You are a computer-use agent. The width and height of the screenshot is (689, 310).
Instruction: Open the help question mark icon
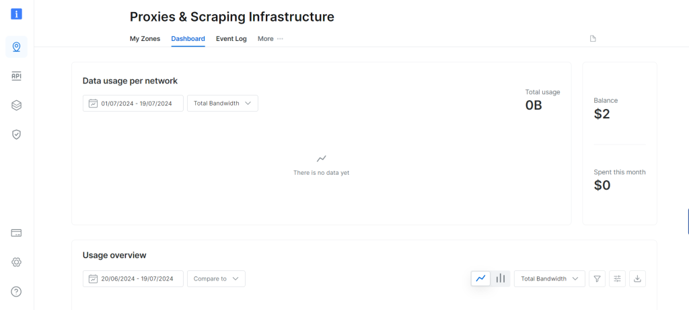[17, 291]
